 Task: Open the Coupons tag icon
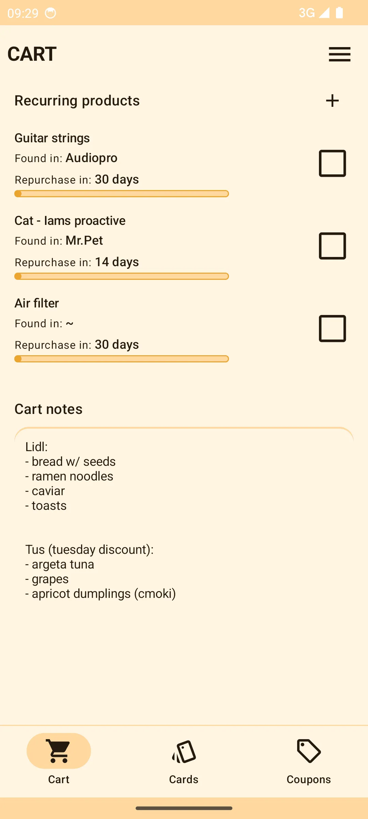coord(309,751)
